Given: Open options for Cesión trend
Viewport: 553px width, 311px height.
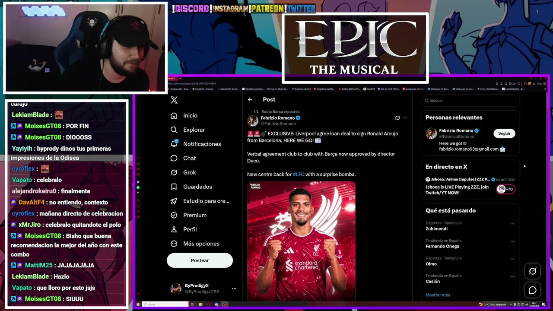Looking at the screenshot, I should (512, 277).
